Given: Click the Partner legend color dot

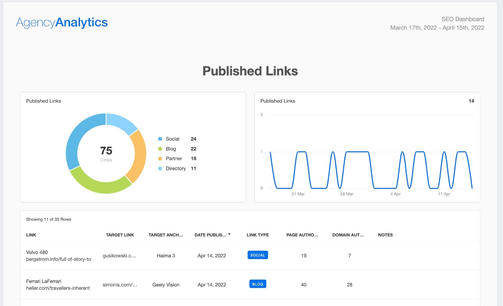Looking at the screenshot, I should pos(160,159).
